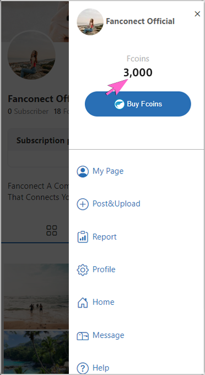Click the Profile gear icon

coord(83,270)
